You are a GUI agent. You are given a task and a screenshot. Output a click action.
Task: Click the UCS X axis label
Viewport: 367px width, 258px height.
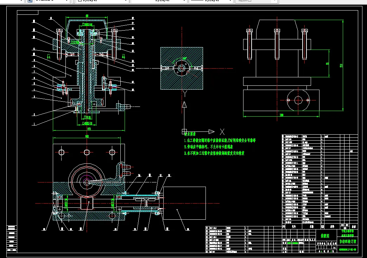coord(222,132)
